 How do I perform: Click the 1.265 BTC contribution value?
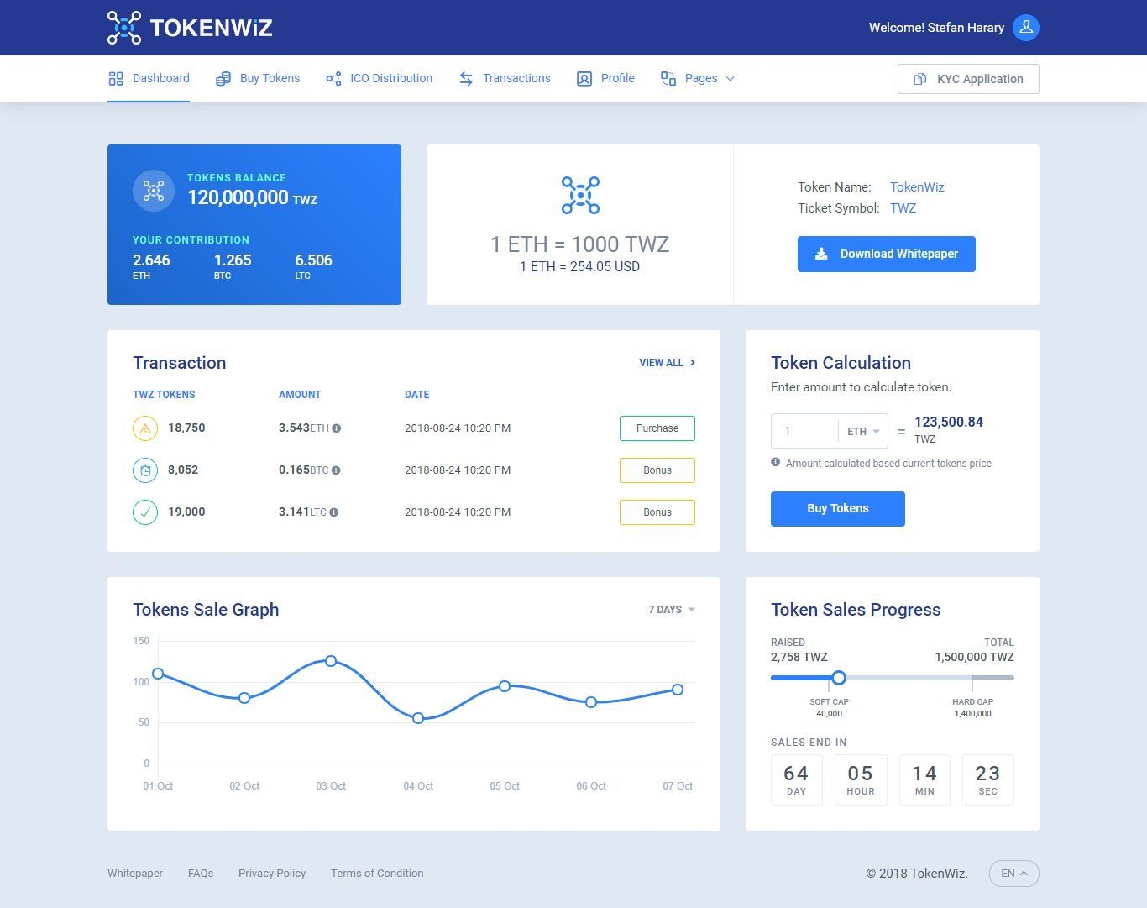pos(233,266)
